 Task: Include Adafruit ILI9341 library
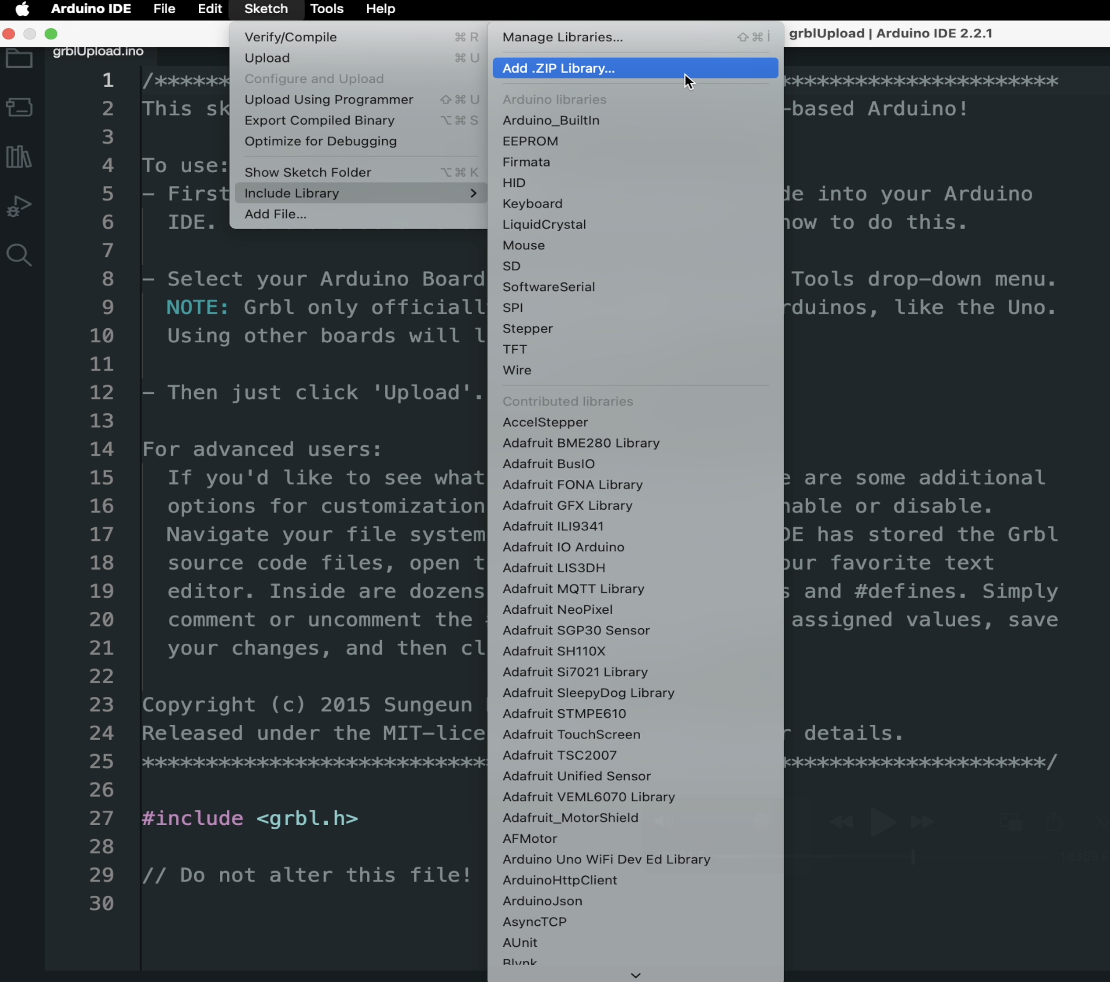635,526
